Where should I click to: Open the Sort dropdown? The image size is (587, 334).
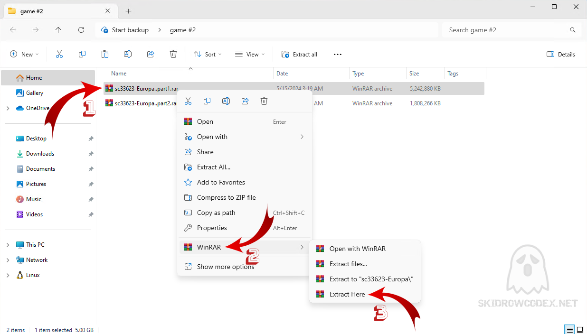click(x=208, y=54)
